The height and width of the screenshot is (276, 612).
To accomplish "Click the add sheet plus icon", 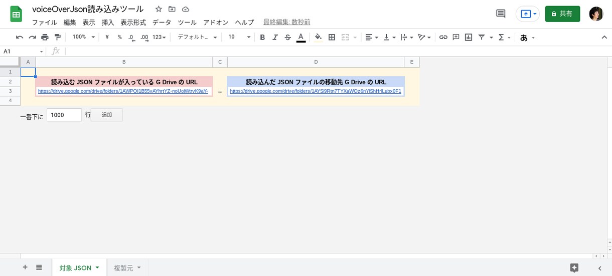I will click(25, 267).
